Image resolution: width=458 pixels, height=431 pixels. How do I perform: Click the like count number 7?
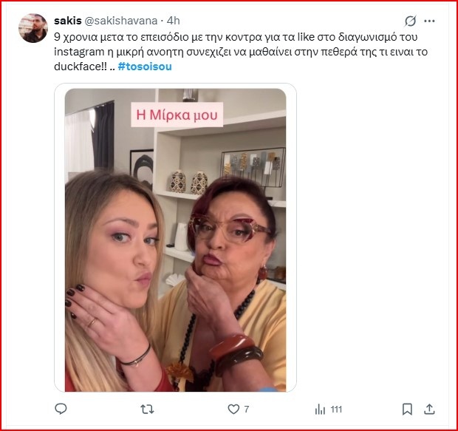247,409
